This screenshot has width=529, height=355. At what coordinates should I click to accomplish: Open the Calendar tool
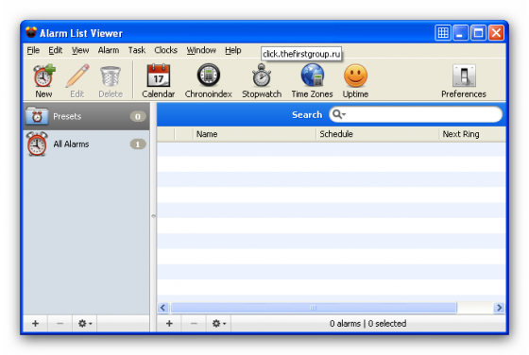159,81
